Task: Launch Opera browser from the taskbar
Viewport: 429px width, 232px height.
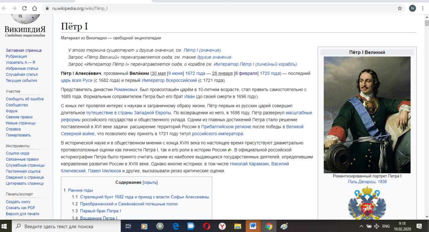Action: point(206,226)
